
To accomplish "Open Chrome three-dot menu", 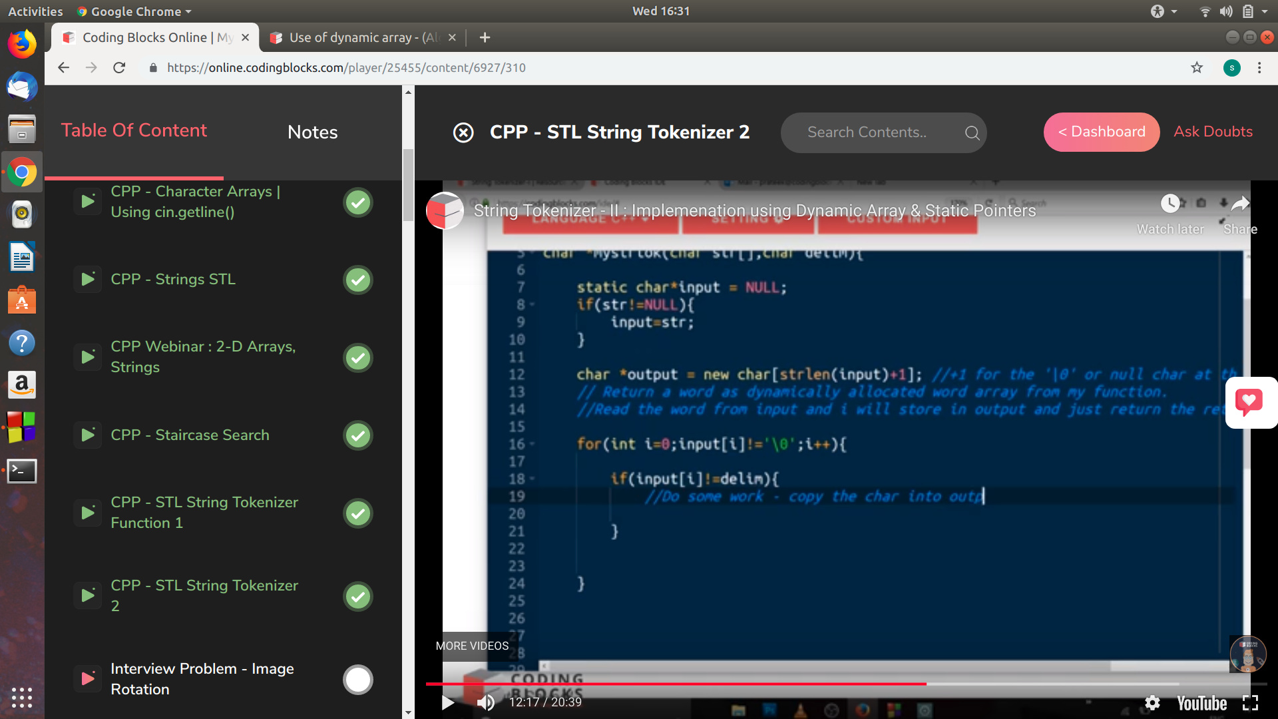I will pyautogui.click(x=1259, y=67).
